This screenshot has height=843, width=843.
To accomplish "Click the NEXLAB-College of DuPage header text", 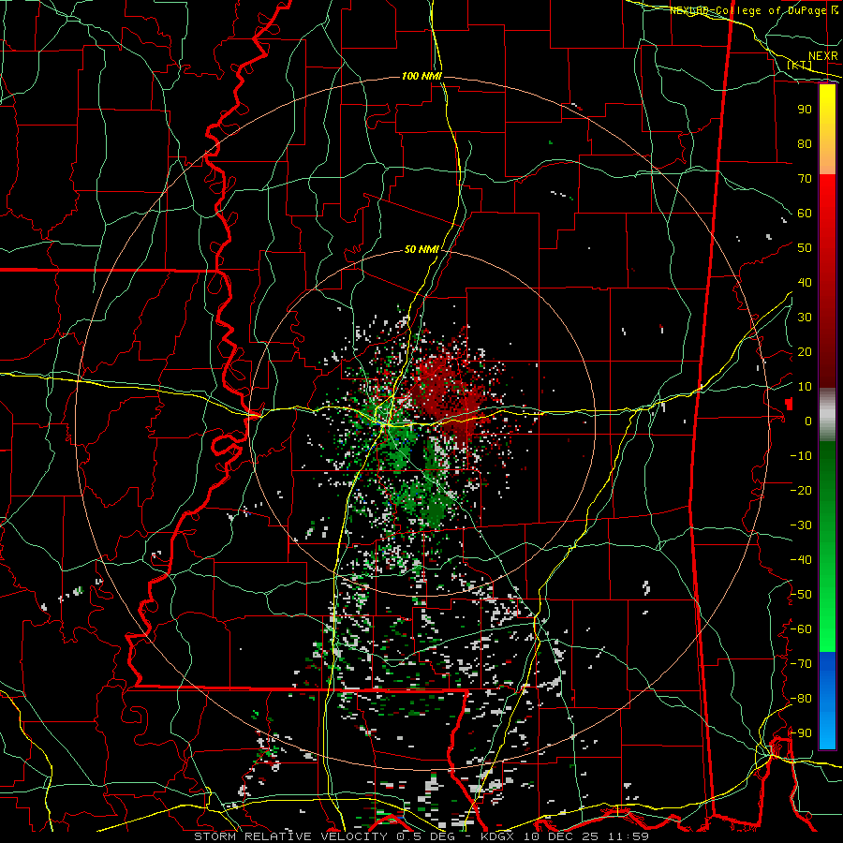I will point(754,10).
